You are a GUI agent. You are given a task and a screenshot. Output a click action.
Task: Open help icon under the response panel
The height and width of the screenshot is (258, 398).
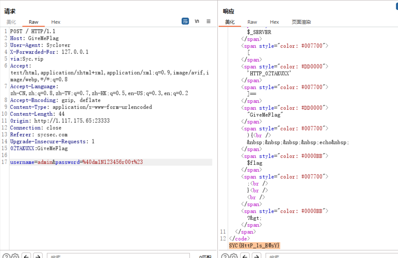point(225,256)
